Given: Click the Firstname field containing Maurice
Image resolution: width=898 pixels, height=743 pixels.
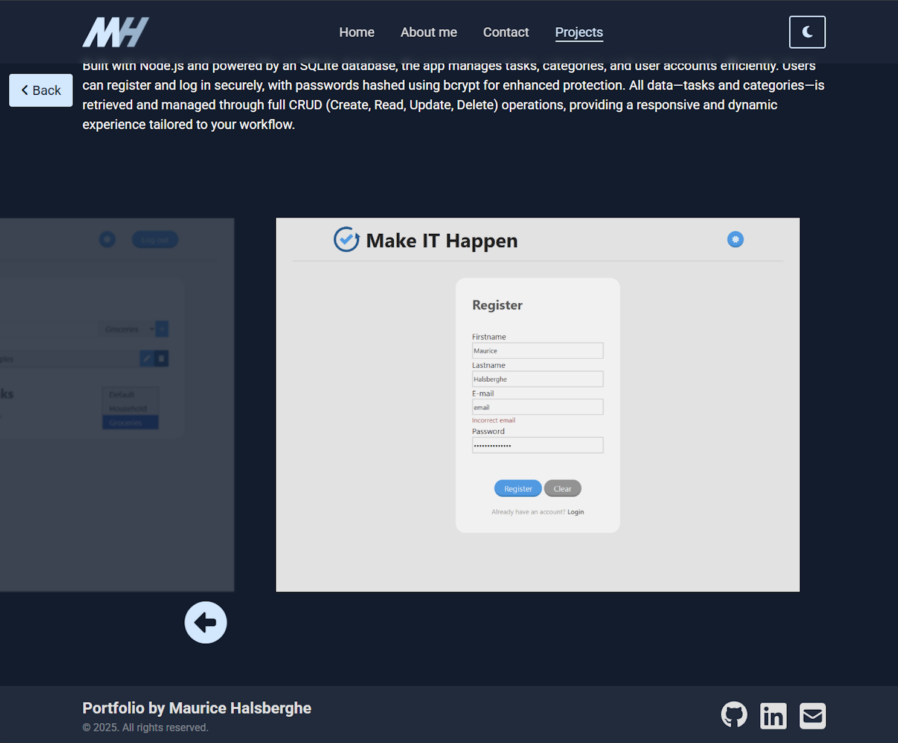Looking at the screenshot, I should (537, 351).
